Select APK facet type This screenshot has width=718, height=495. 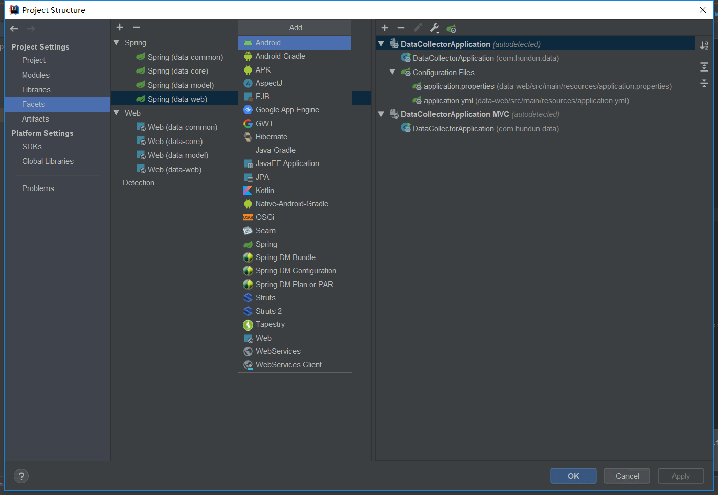(295, 70)
